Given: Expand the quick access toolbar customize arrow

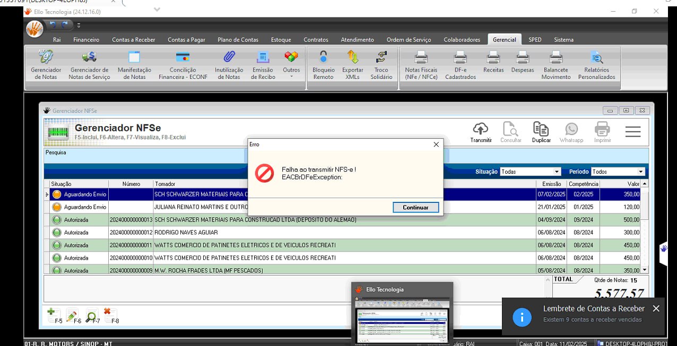Looking at the screenshot, I should pyautogui.click(x=79, y=25).
